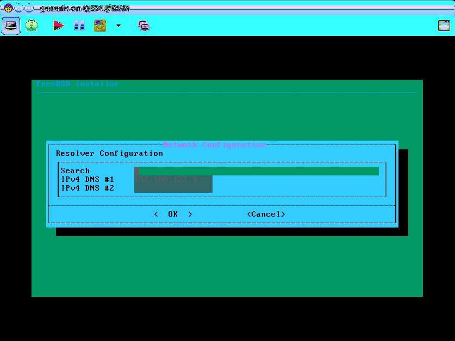The height and width of the screenshot is (341, 455).
Task: Power on the virtual machine with the play icon
Action: click(x=58, y=26)
